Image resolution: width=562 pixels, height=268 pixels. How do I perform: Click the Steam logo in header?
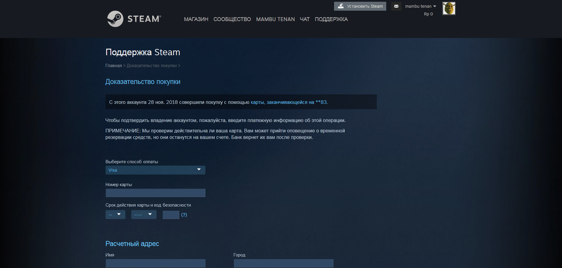tap(134, 19)
